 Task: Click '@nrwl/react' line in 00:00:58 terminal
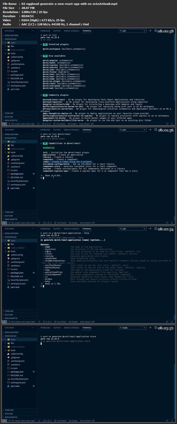pyautogui.click(x=62, y=83)
